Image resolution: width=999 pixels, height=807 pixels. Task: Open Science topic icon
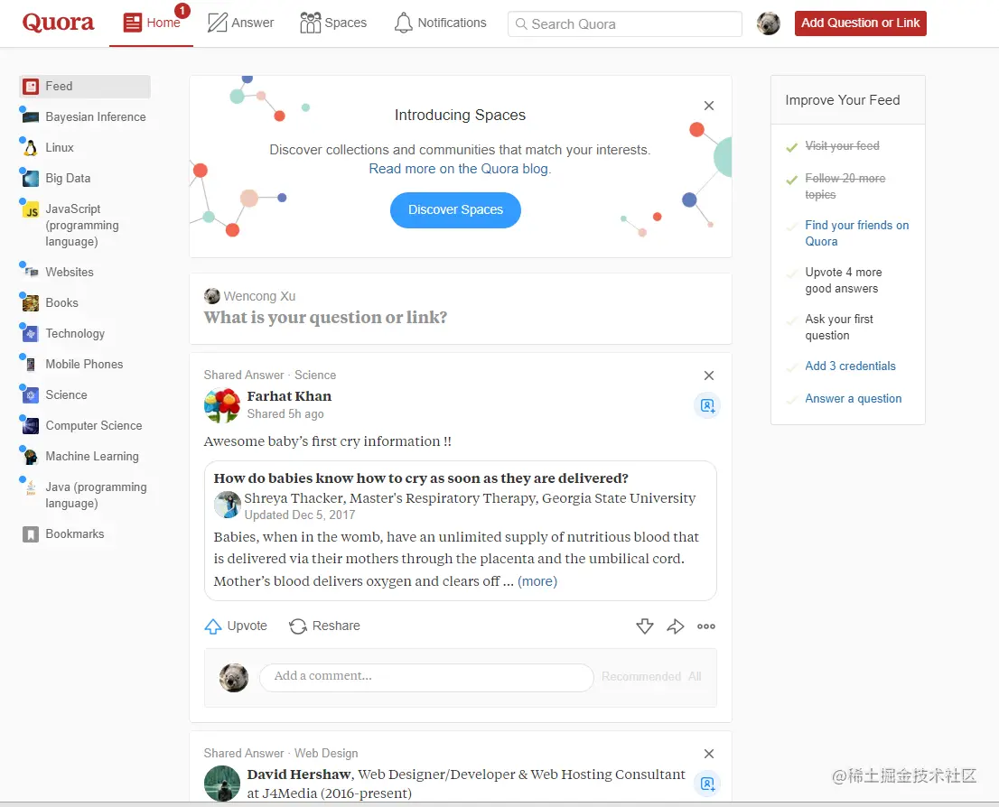tap(30, 394)
